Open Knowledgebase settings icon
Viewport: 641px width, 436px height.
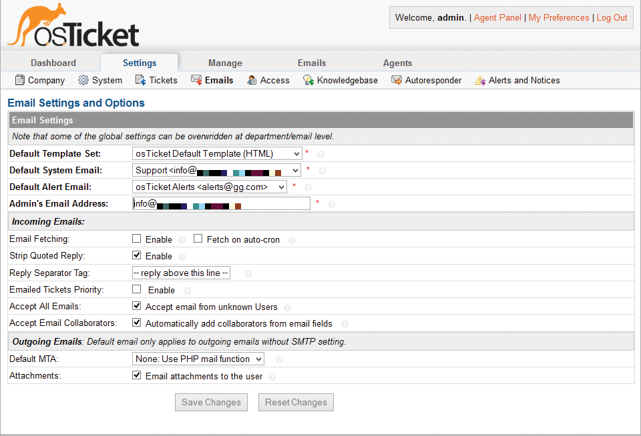tap(308, 80)
